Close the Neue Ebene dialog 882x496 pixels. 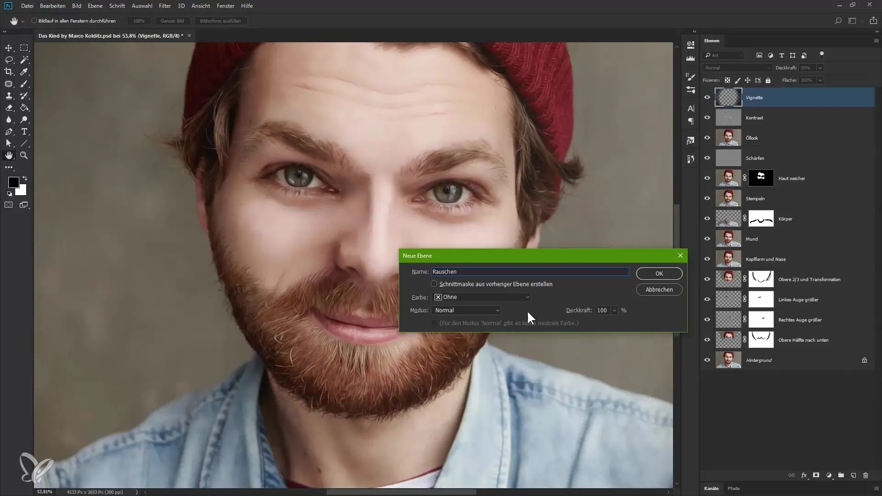(x=680, y=256)
